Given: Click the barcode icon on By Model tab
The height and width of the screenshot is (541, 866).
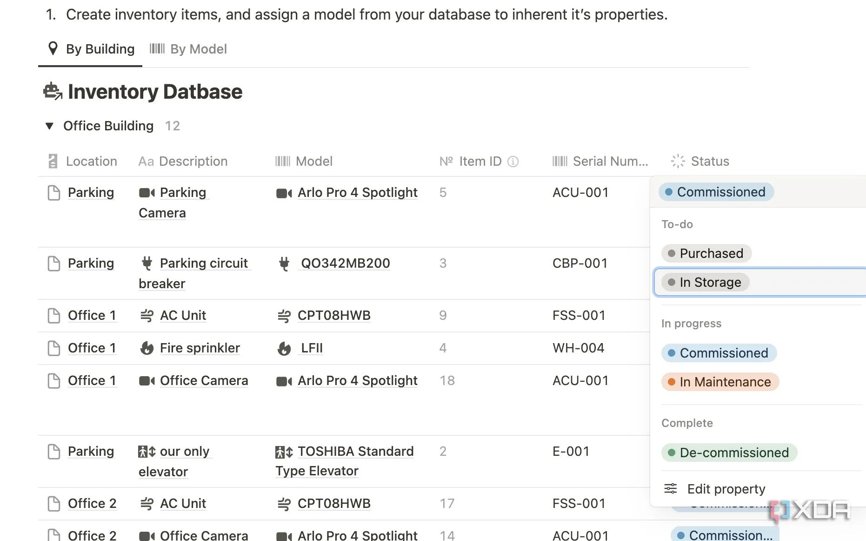Looking at the screenshot, I should [157, 48].
